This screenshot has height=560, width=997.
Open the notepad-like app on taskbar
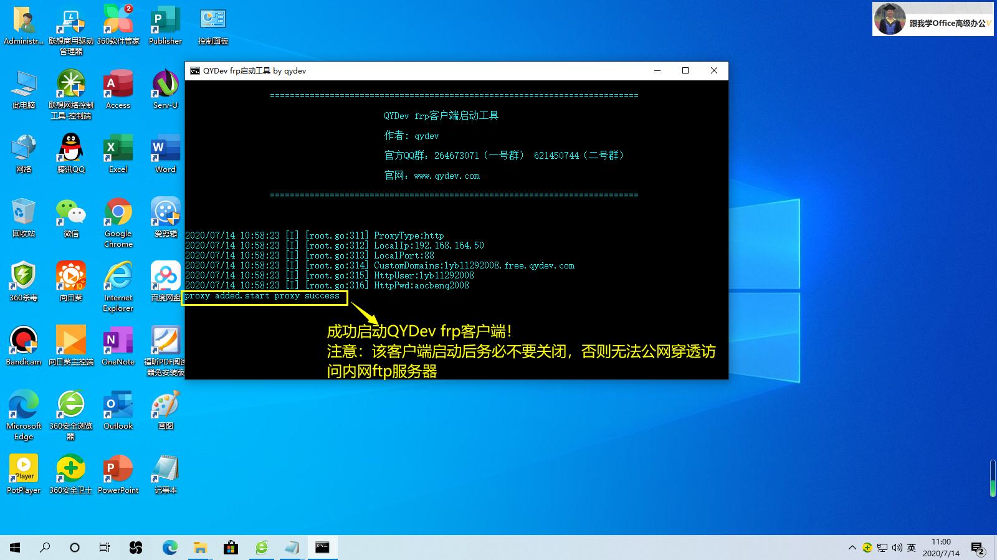tap(292, 548)
